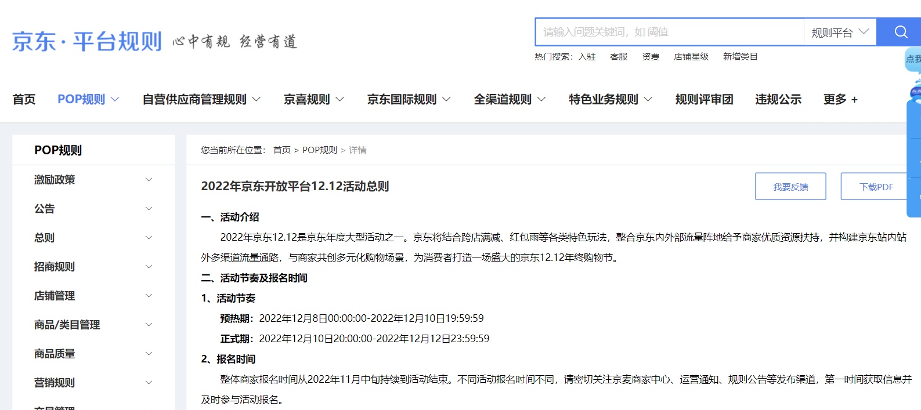
Task: Select hot search term 入驻
Action: pos(587,57)
